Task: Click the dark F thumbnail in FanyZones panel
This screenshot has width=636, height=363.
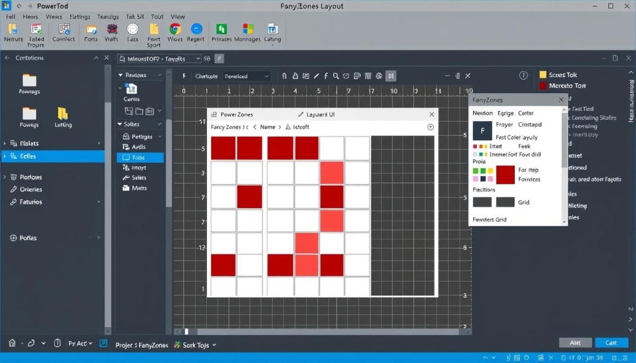Action: click(x=482, y=130)
